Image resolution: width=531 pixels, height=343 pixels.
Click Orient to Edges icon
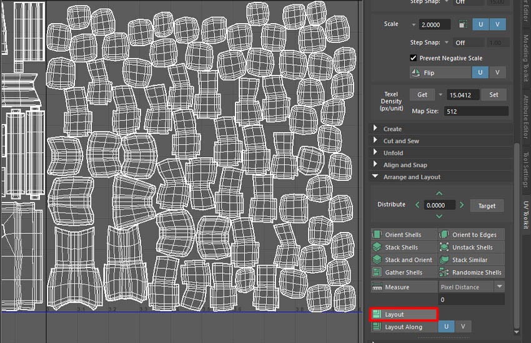coord(444,235)
